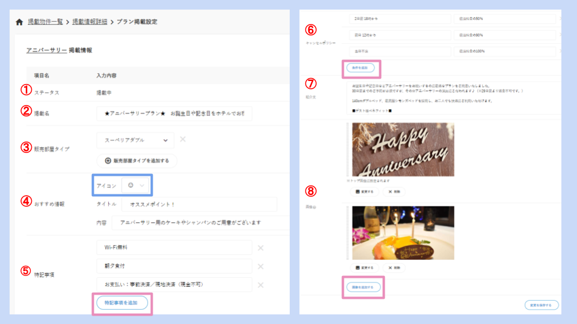Go to 掲載情報詳細 breadcrumb link

[90, 22]
